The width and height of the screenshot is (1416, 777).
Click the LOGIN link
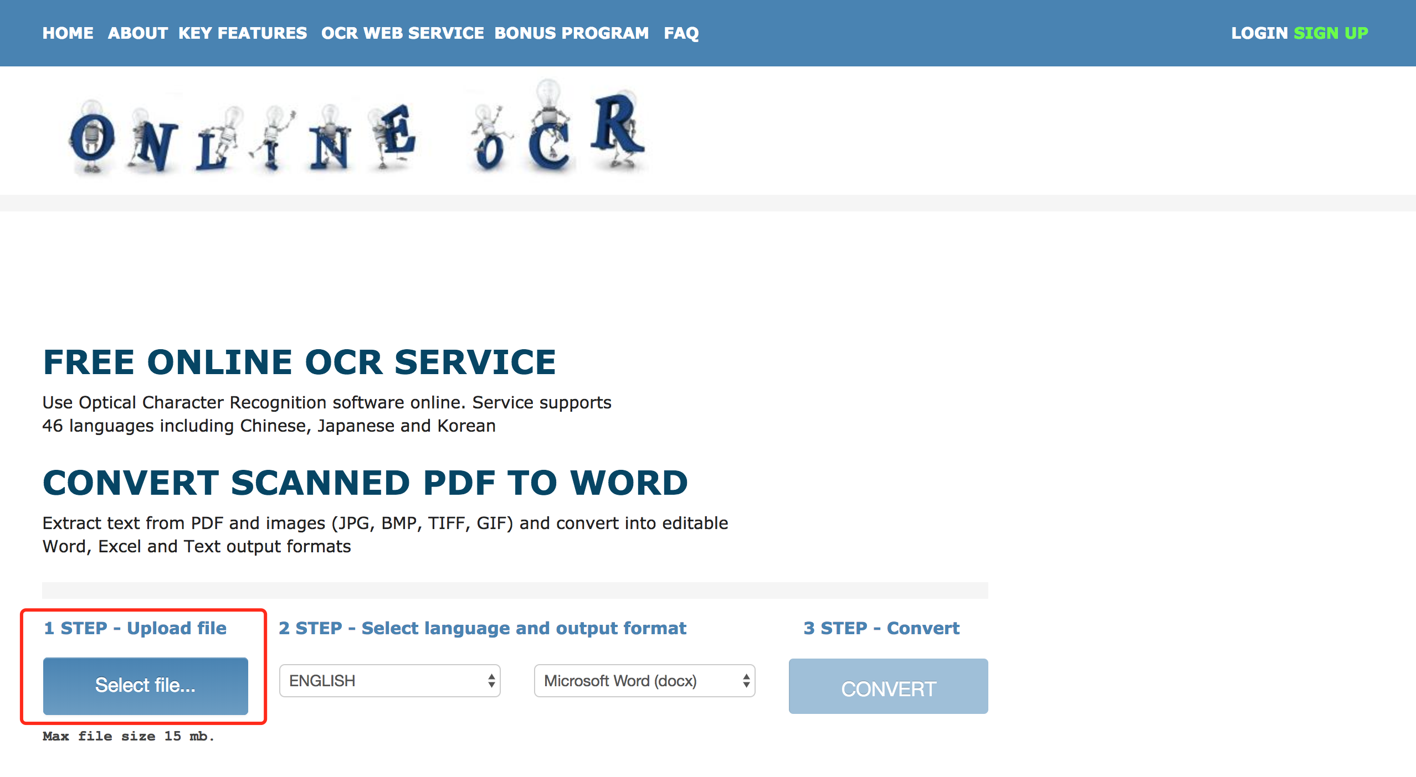point(1259,33)
